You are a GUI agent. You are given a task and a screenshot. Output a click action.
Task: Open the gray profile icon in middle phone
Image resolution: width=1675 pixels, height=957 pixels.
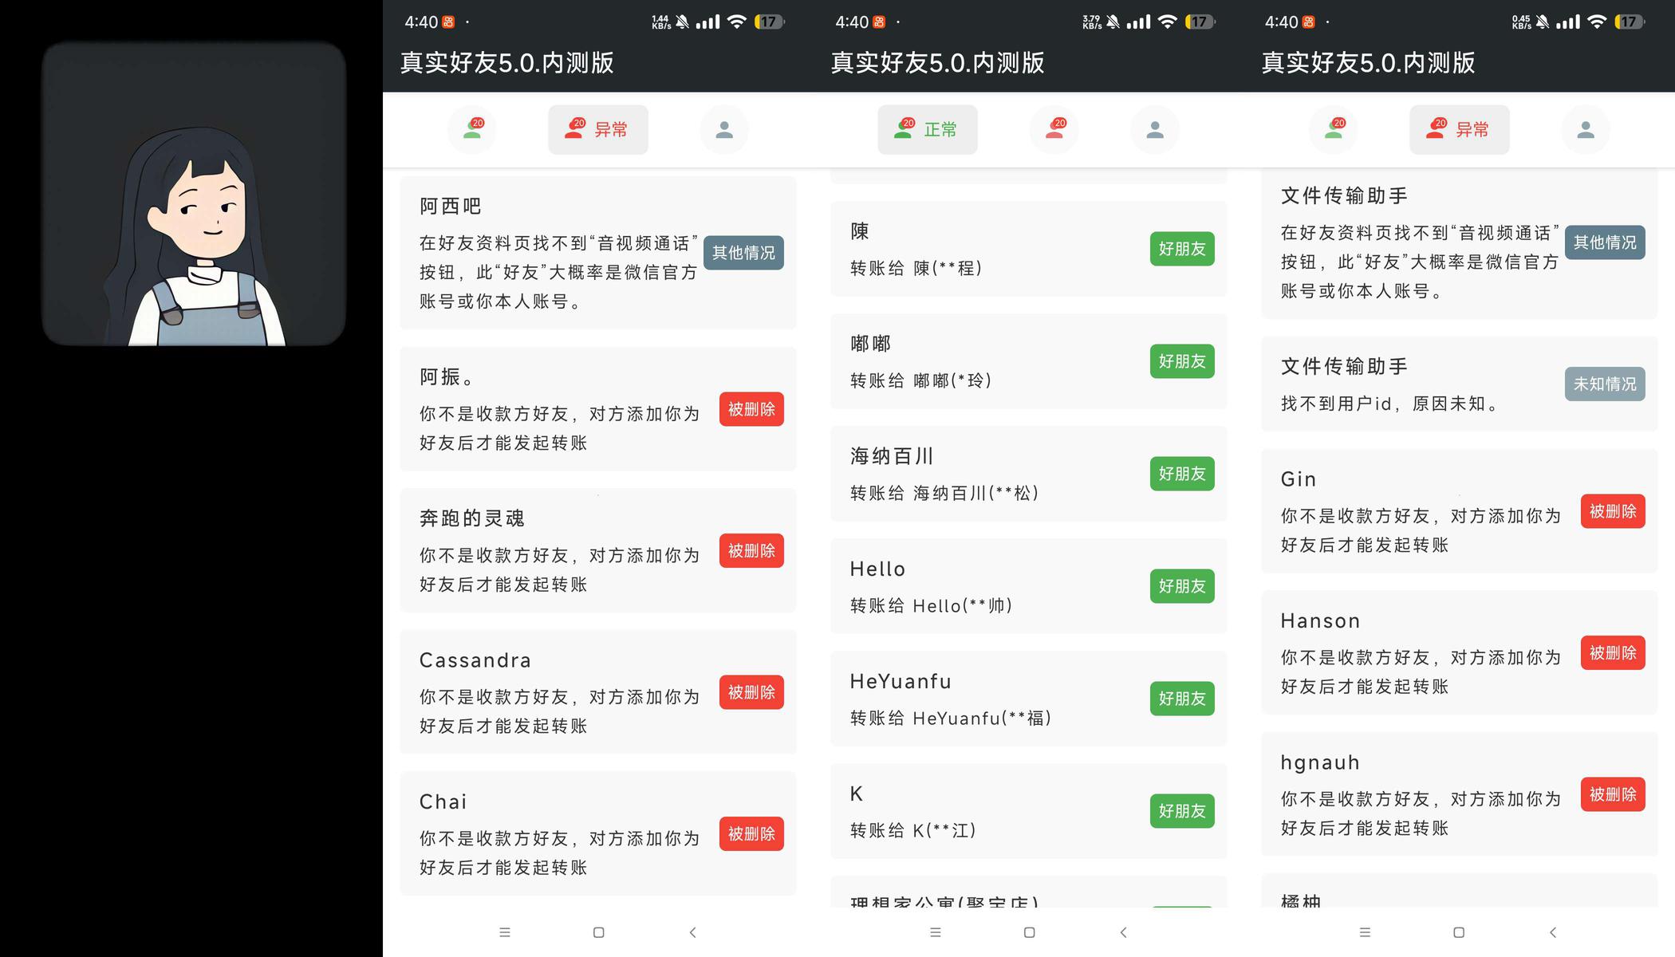(x=1154, y=129)
